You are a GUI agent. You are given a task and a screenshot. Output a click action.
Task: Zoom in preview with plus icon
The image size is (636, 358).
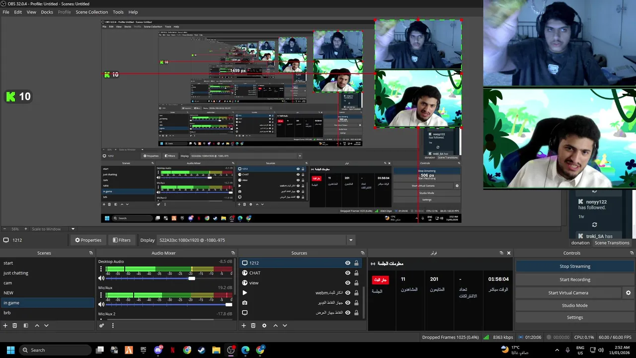26,229
